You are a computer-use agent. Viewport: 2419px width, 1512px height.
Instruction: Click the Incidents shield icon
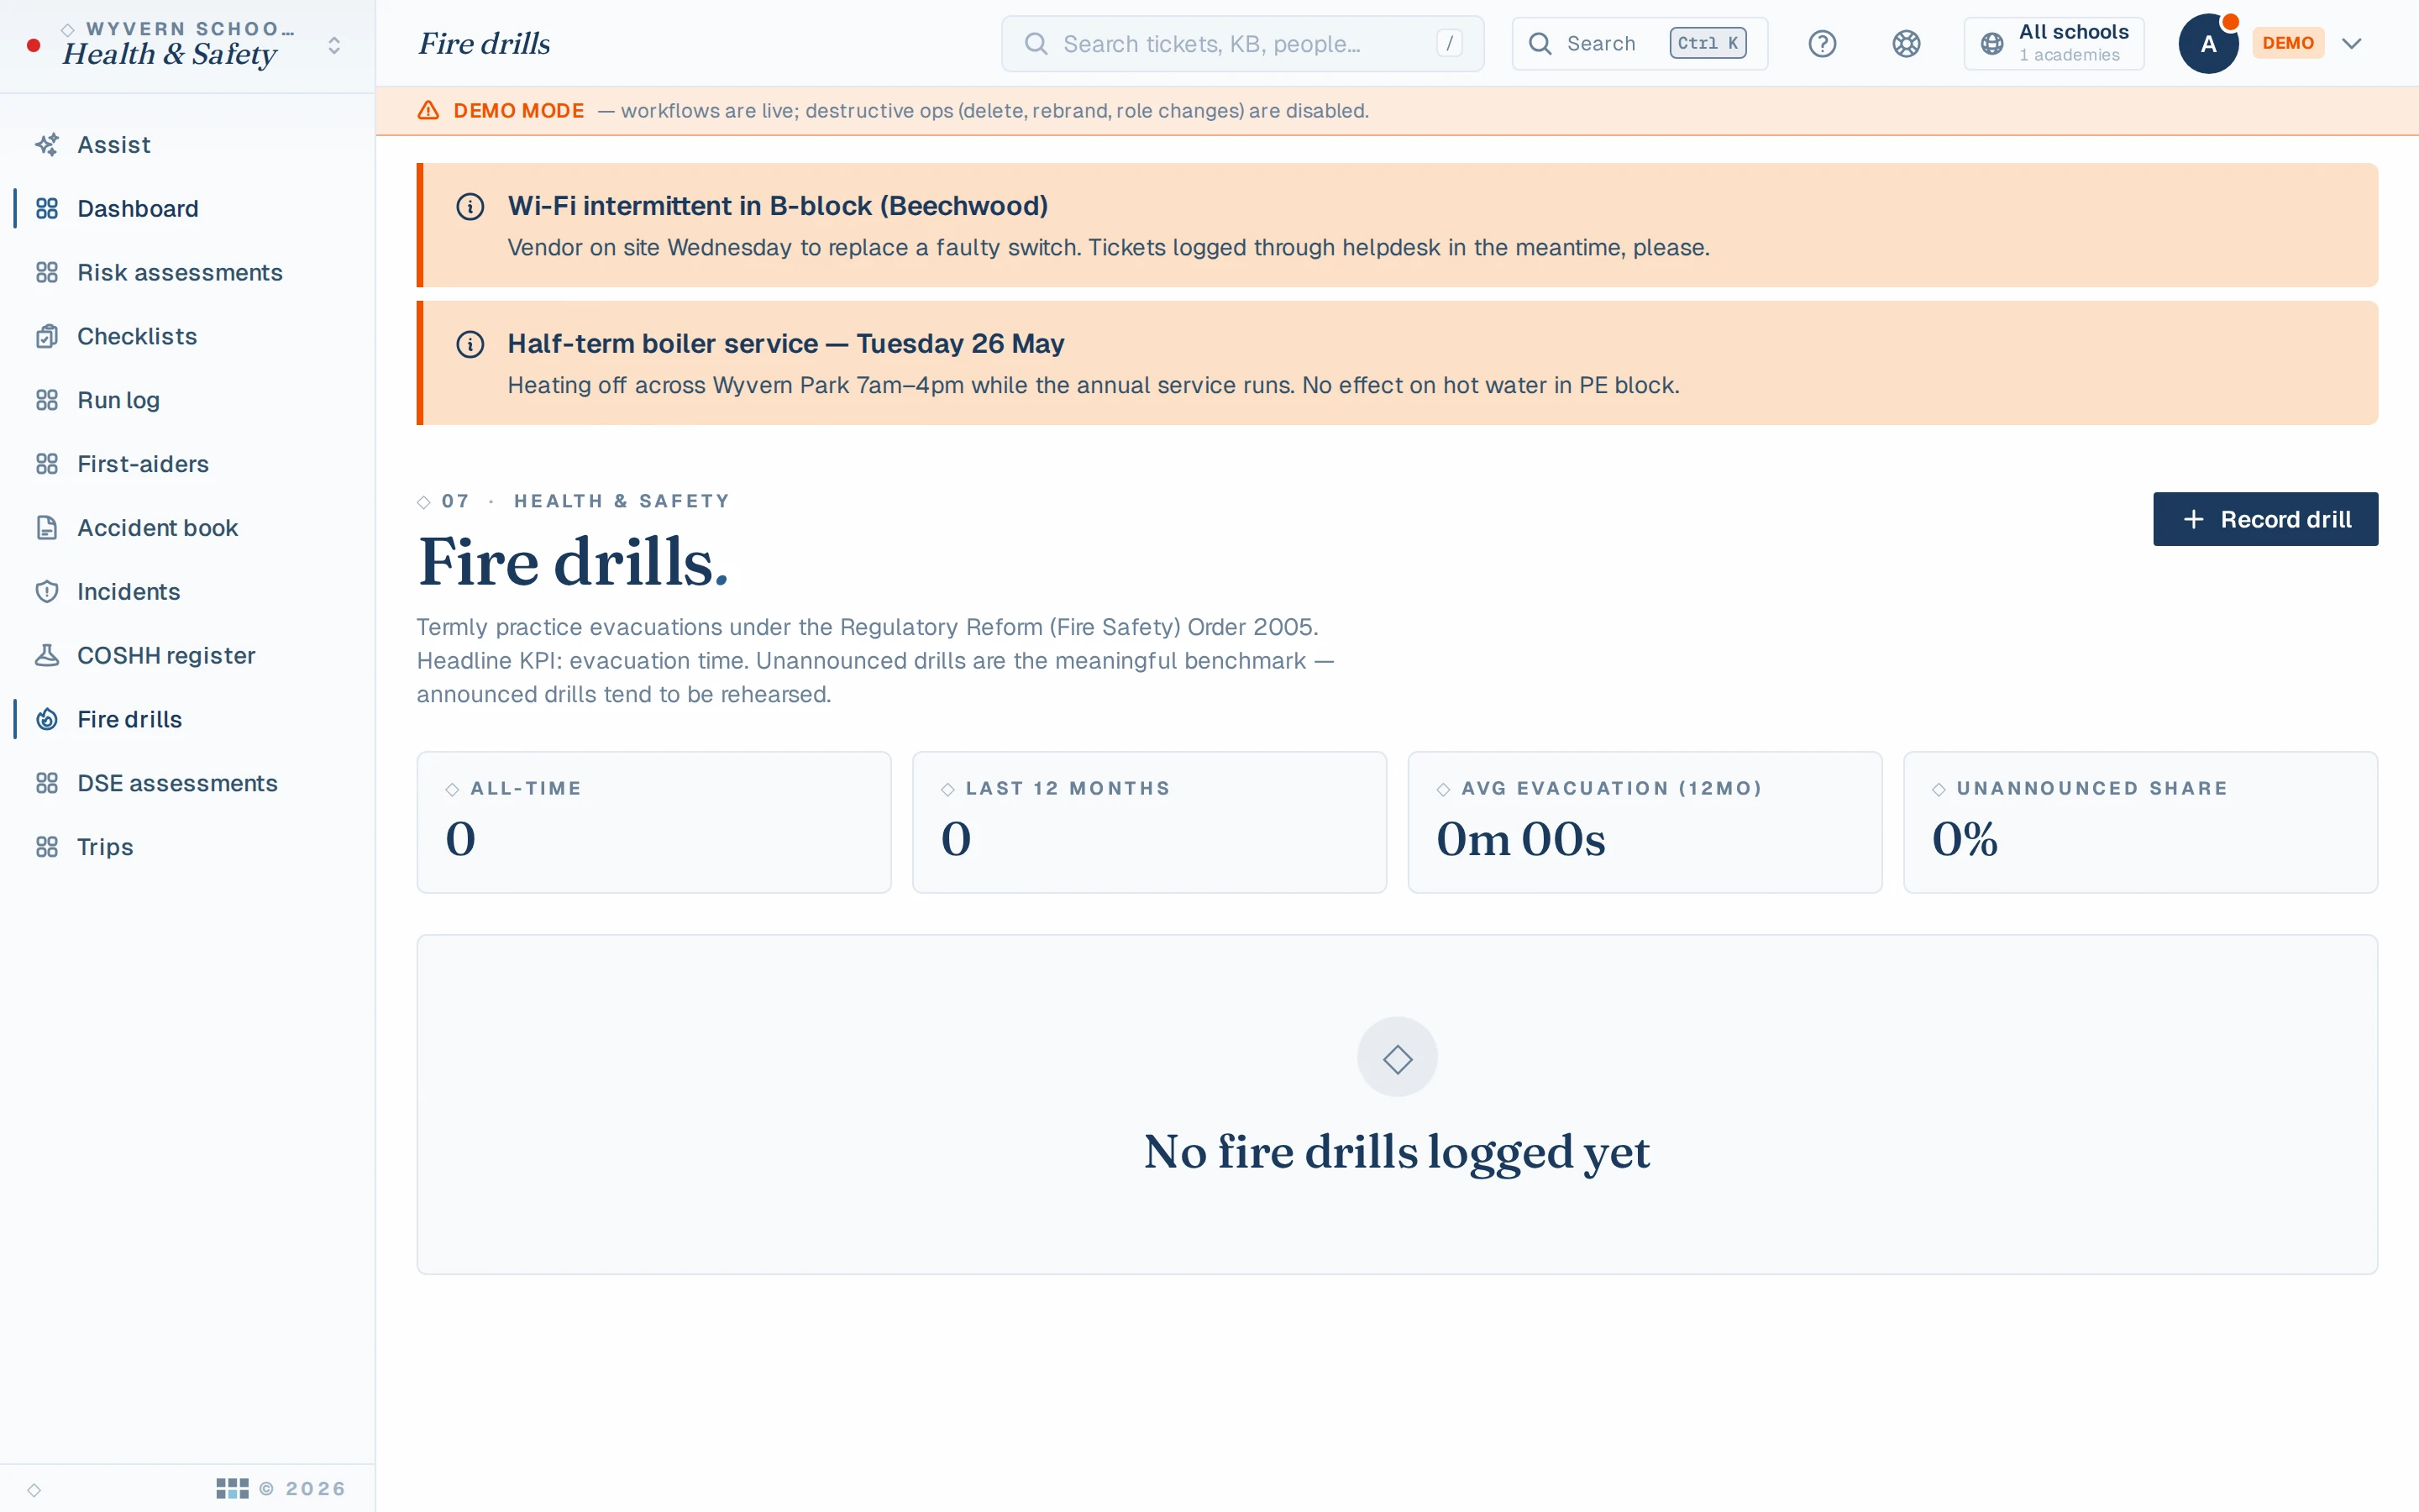pyautogui.click(x=47, y=592)
